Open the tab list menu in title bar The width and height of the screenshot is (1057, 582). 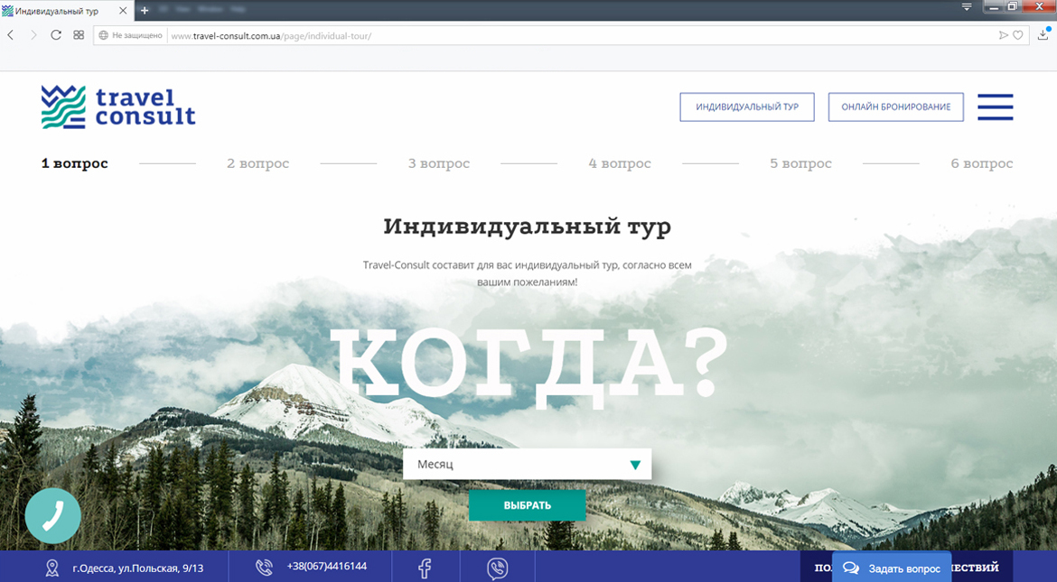tap(967, 7)
